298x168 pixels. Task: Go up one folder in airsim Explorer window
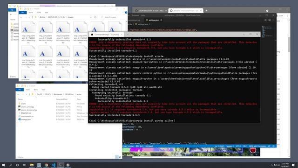29,94
